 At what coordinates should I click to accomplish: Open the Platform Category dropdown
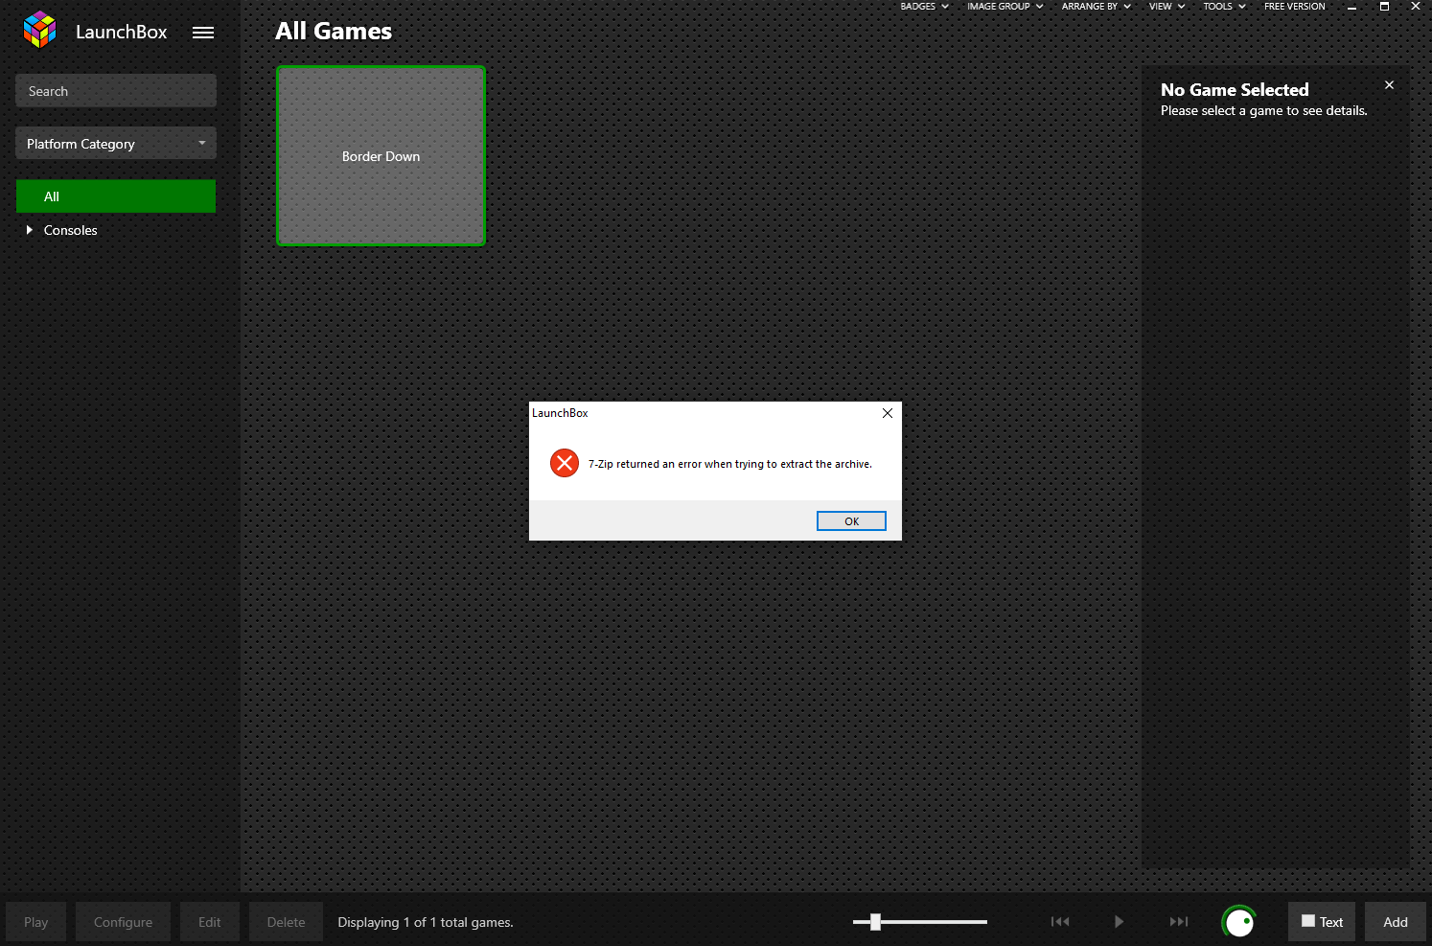[x=116, y=144]
